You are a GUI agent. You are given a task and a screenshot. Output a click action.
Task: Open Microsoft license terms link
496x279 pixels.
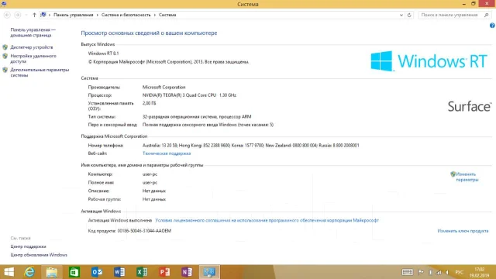267,220
